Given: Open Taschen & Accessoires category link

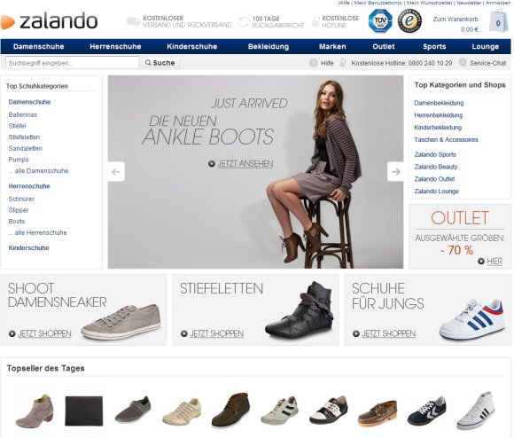Looking at the screenshot, I should coord(446,140).
